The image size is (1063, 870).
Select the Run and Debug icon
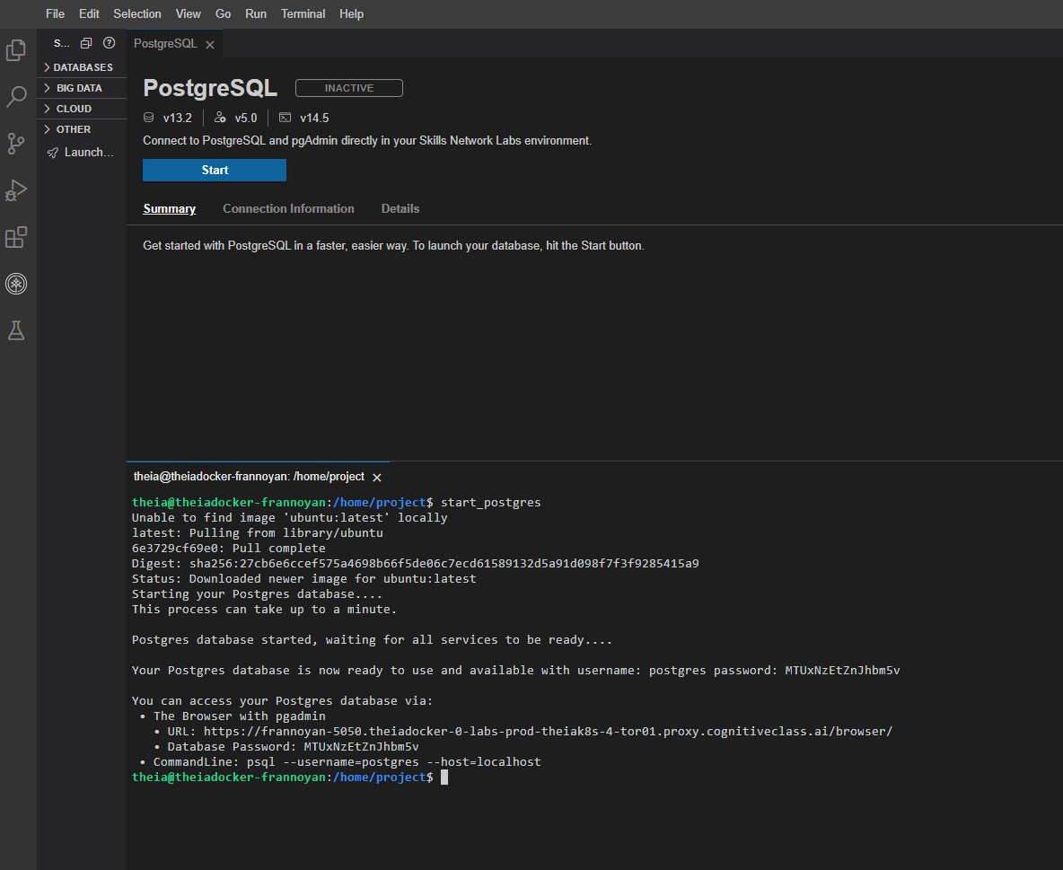(16, 190)
